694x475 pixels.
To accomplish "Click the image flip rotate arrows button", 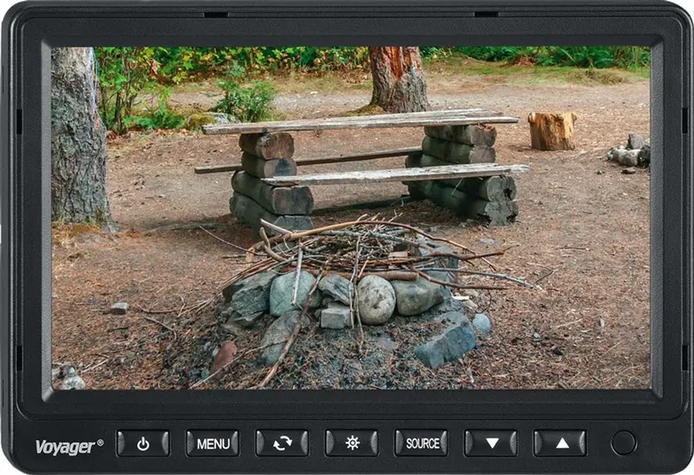I will coord(283,443).
